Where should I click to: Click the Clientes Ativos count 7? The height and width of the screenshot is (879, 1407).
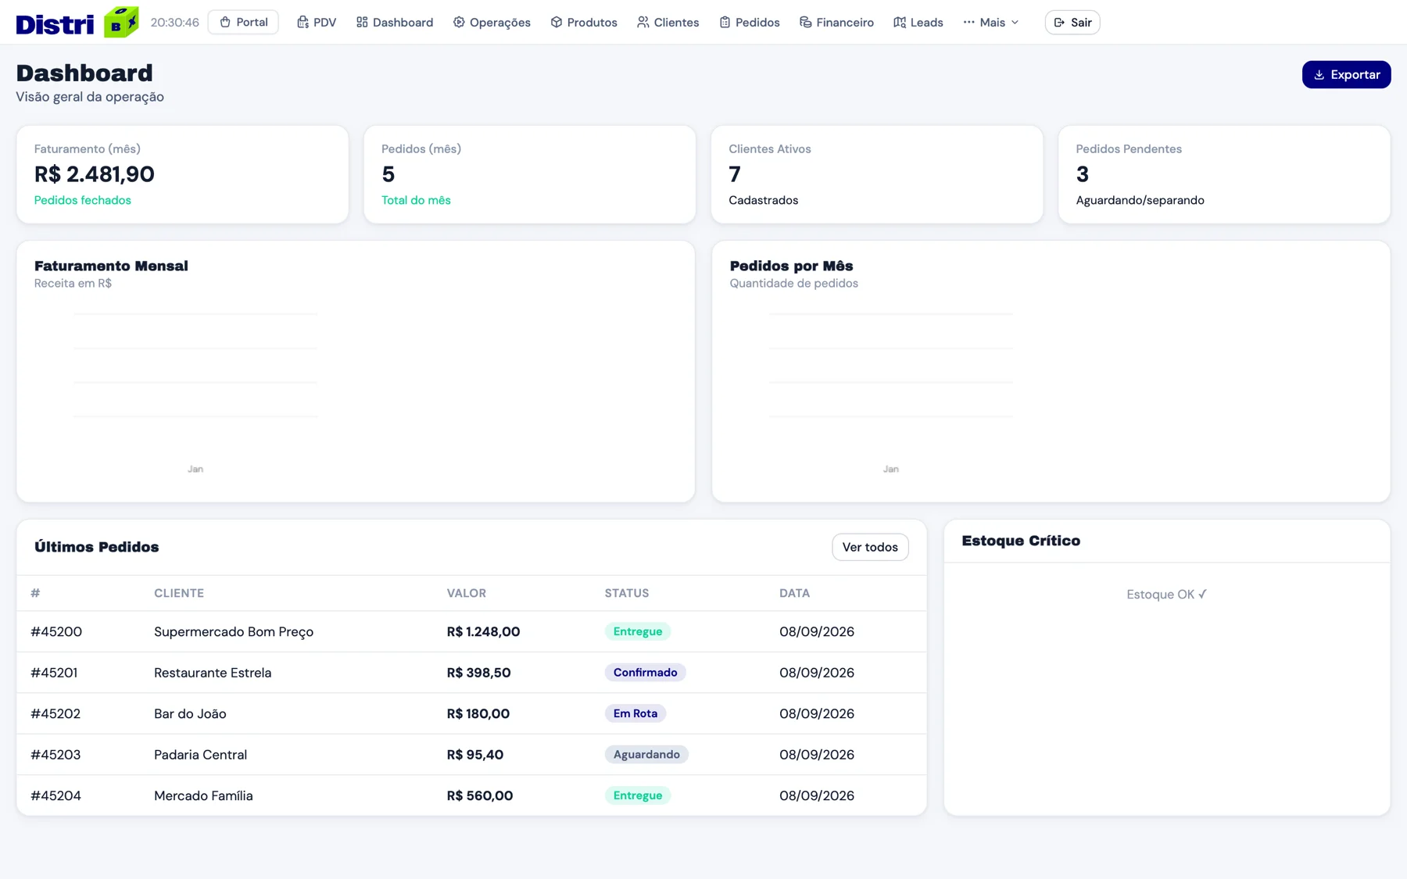pos(735,174)
